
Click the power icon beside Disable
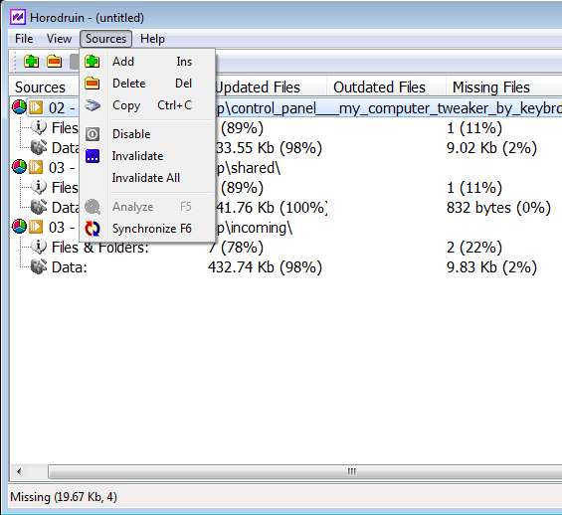click(x=93, y=134)
